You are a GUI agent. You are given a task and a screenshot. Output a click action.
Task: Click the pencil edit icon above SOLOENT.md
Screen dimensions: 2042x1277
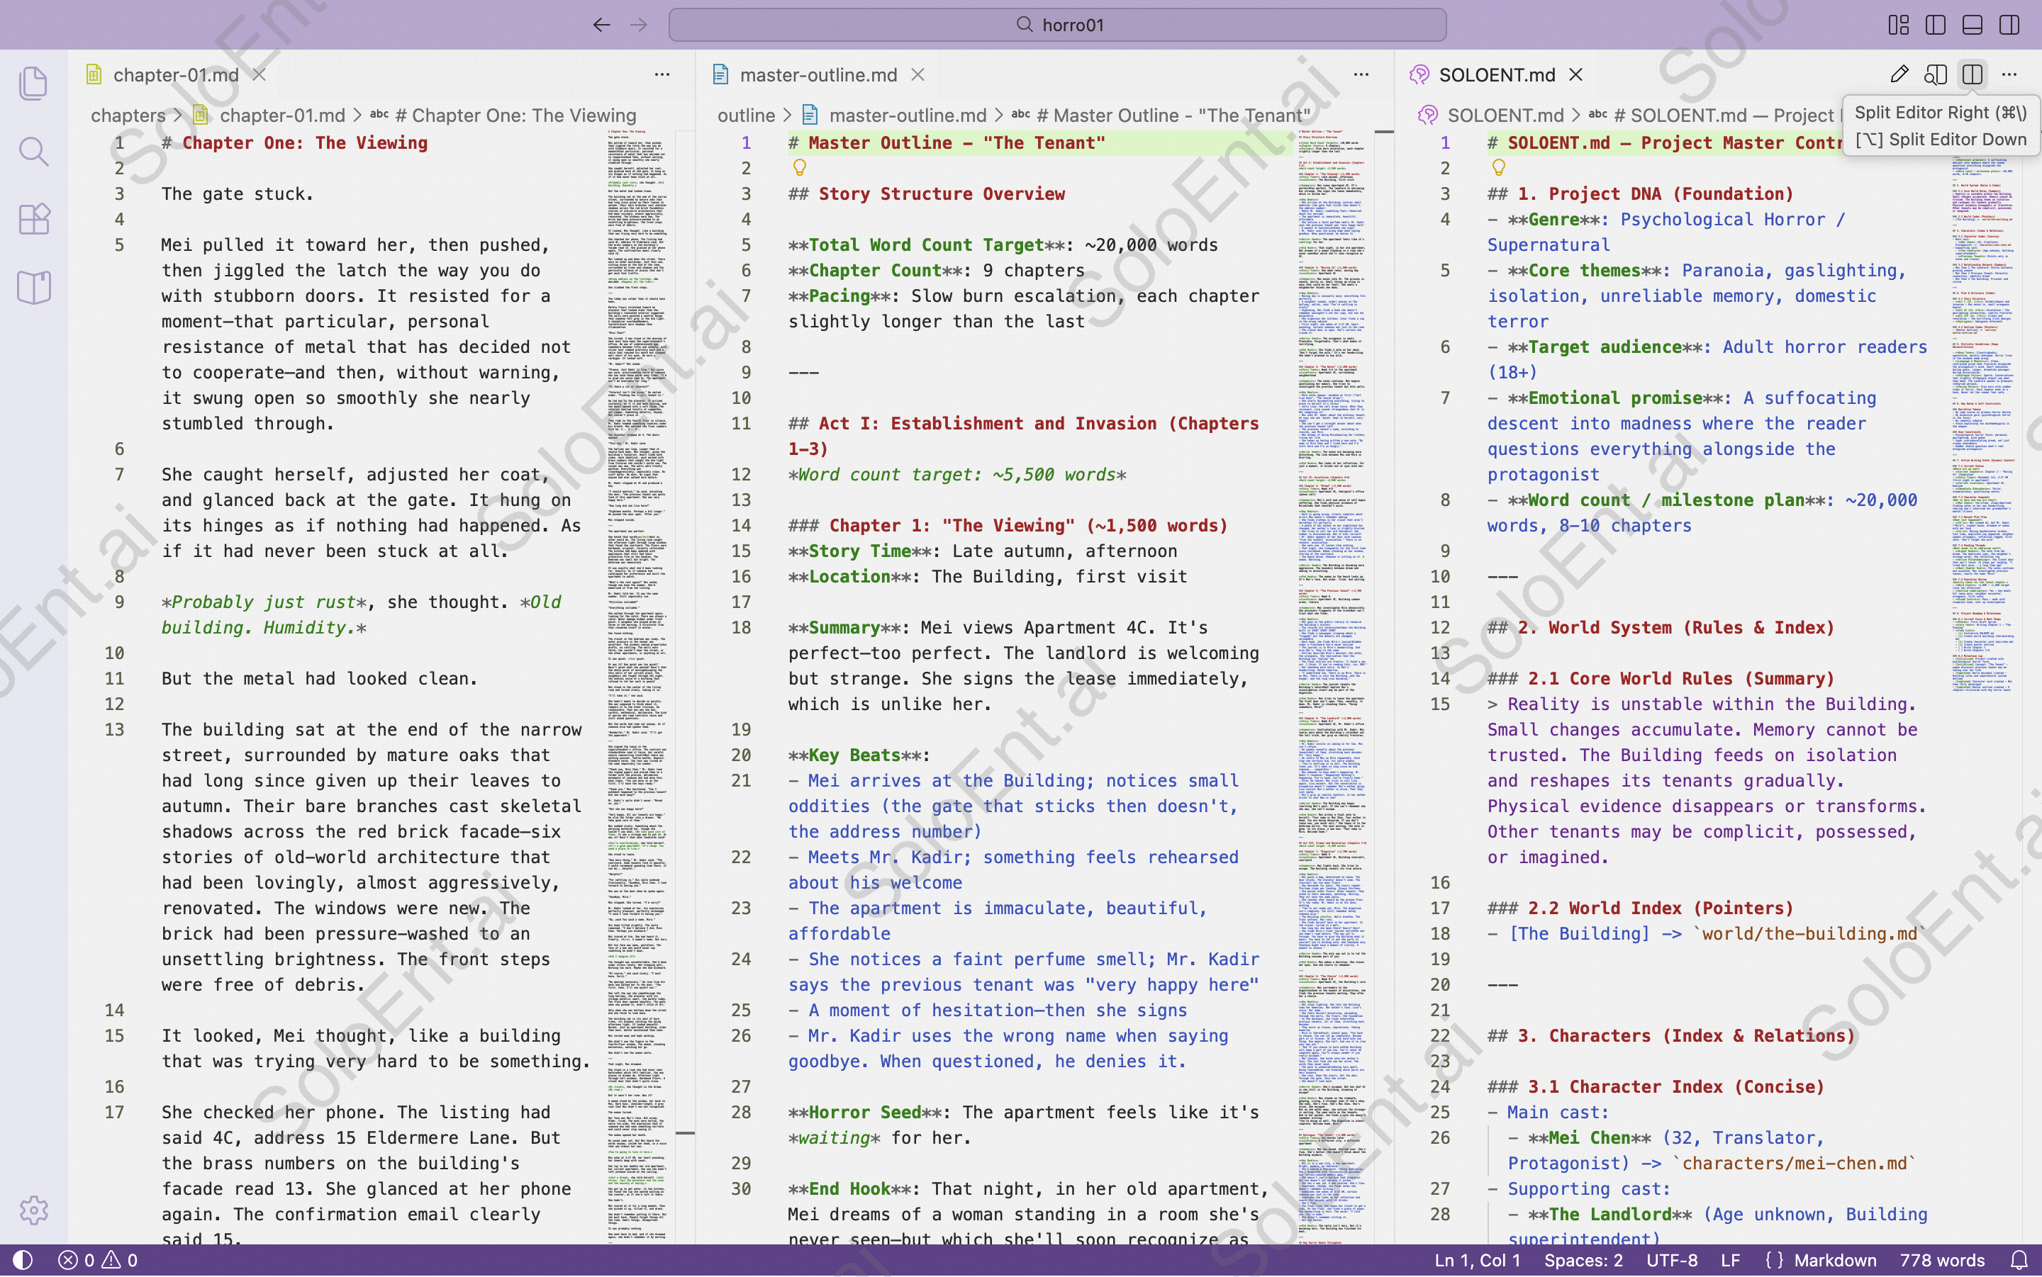(x=1900, y=74)
